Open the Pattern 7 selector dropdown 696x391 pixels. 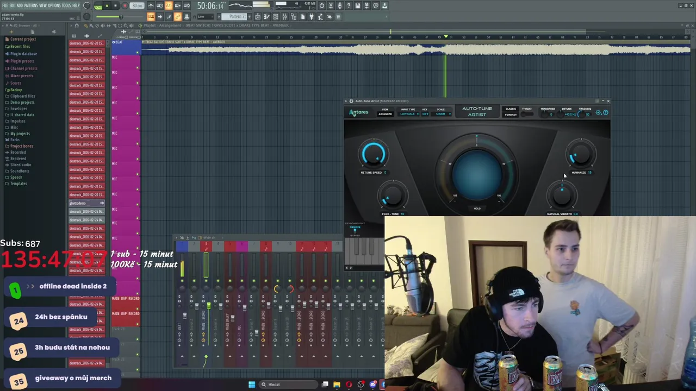tap(233, 16)
